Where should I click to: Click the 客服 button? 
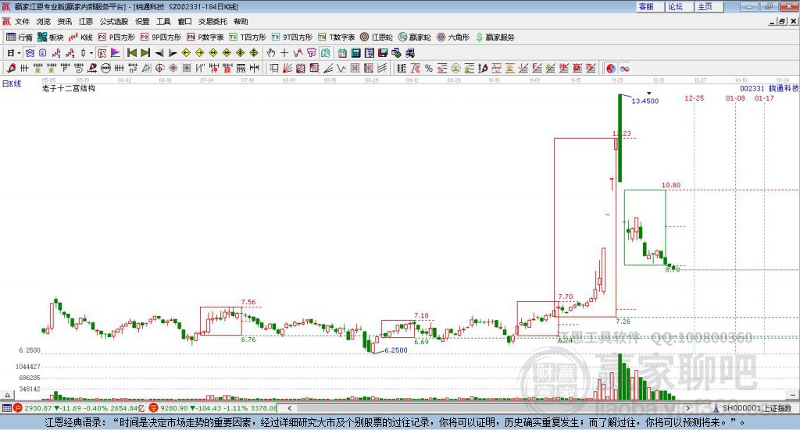coord(650,6)
